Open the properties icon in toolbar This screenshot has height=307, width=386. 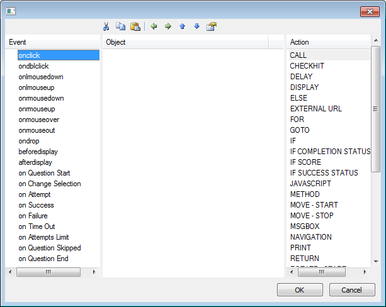click(x=212, y=26)
